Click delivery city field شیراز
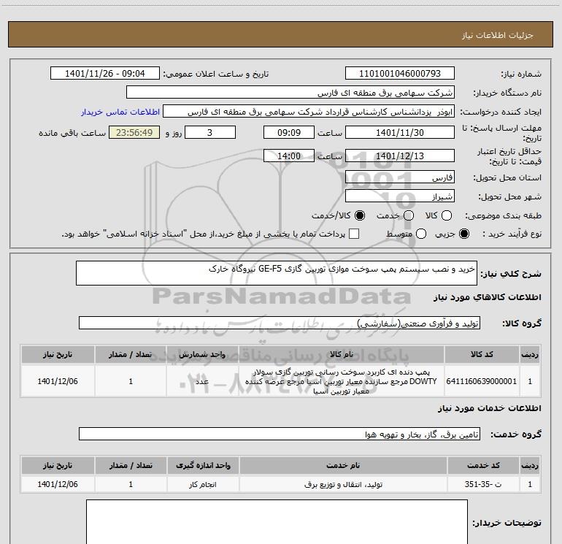 [400, 196]
